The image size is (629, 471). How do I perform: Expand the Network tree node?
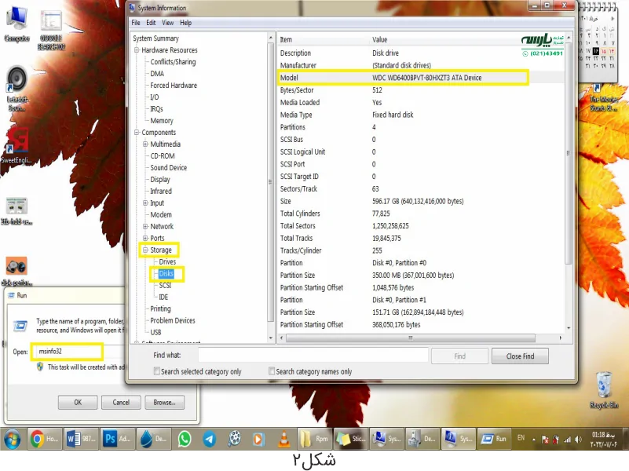pos(145,227)
